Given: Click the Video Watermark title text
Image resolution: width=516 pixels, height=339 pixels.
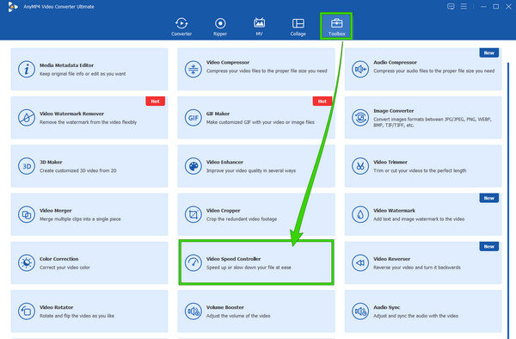Looking at the screenshot, I should 394,210.
